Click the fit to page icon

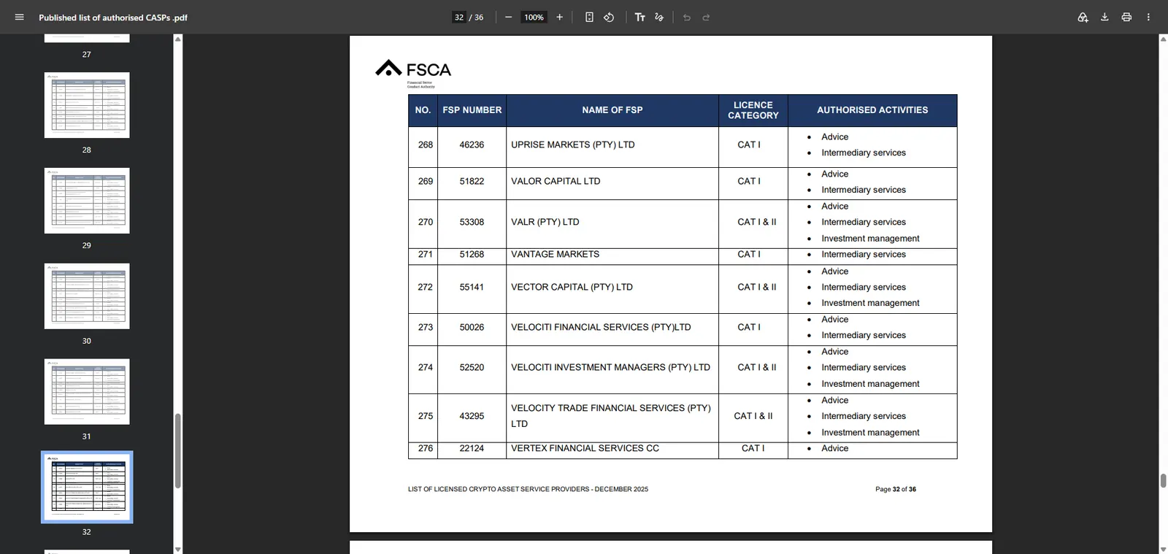coord(589,18)
